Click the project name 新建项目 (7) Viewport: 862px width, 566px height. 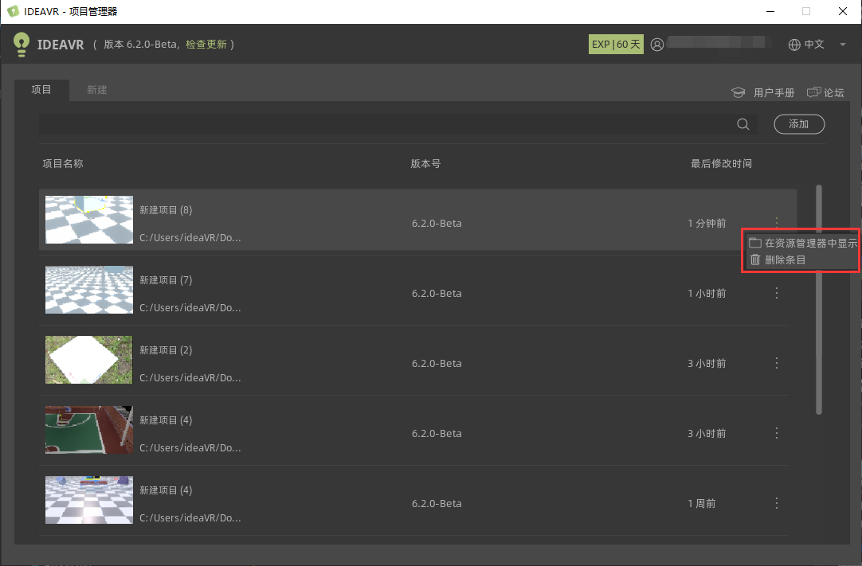166,279
